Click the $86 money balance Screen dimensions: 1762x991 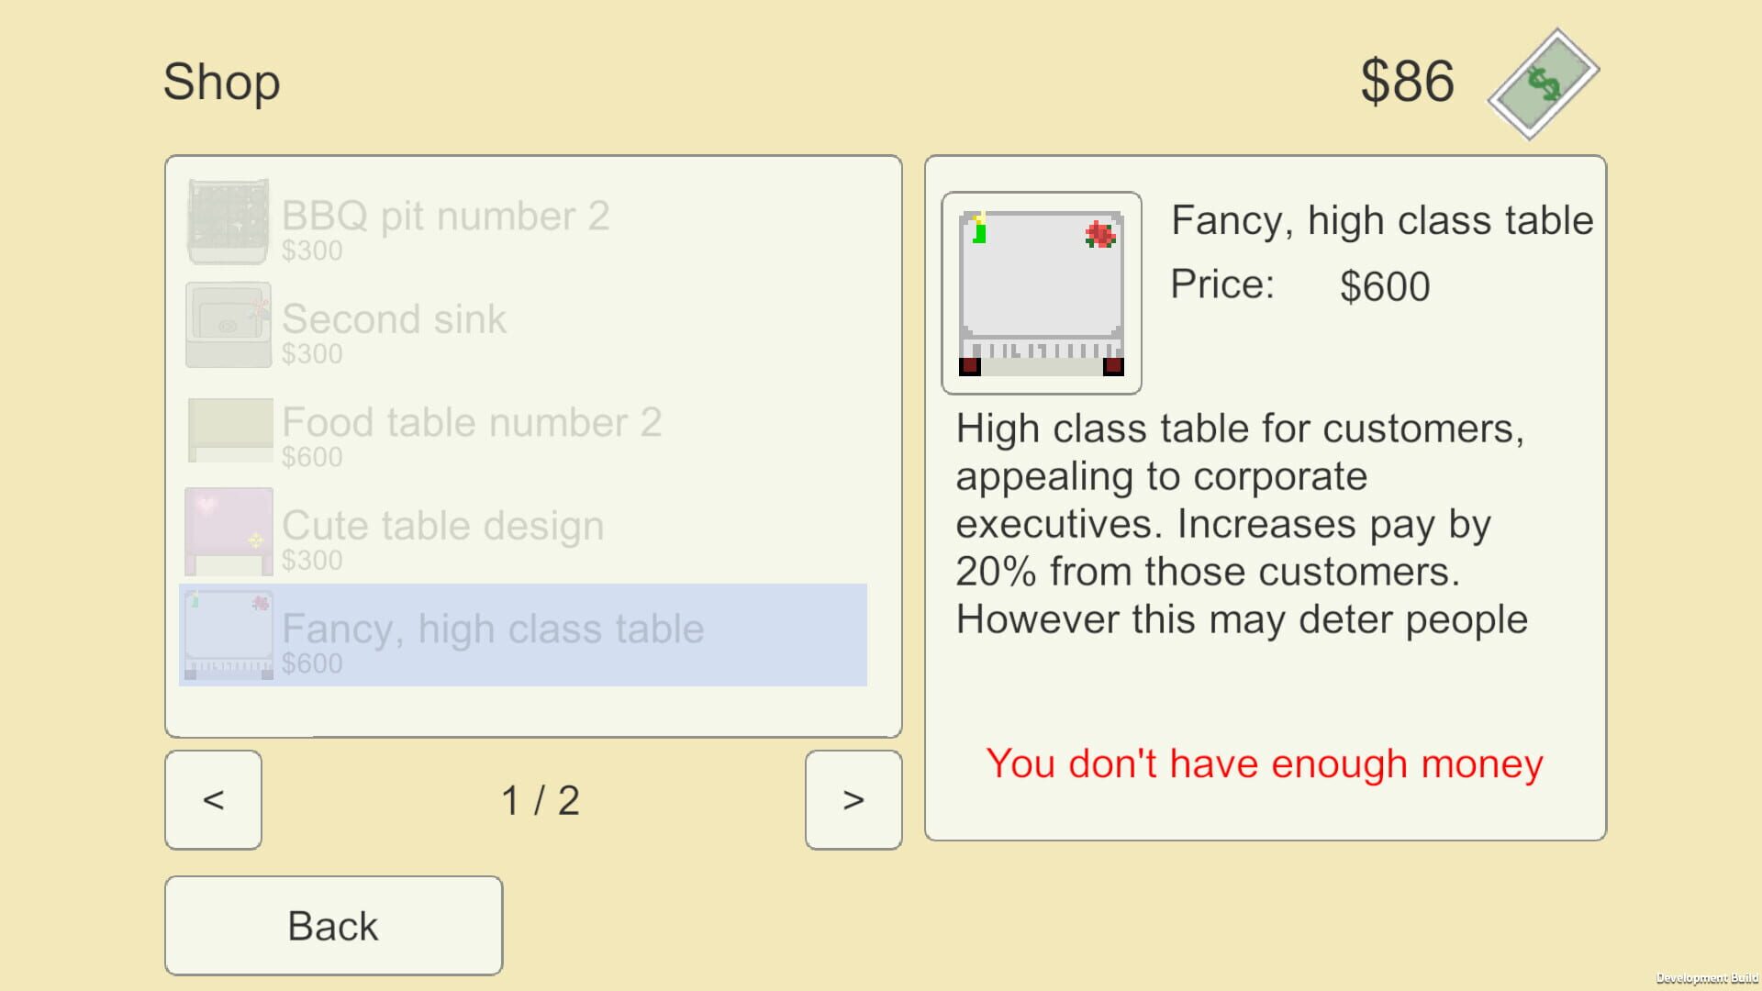pyautogui.click(x=1407, y=81)
